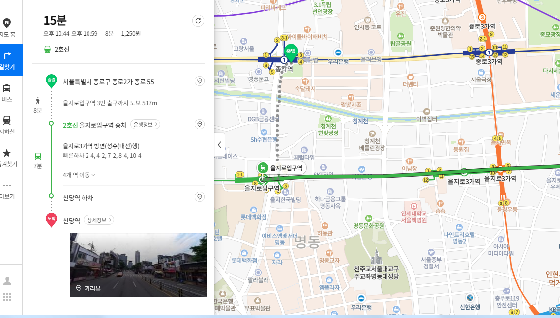560x318 pixels.
Task: Click the 동원집 restaurant marker
Action: (x=461, y=142)
